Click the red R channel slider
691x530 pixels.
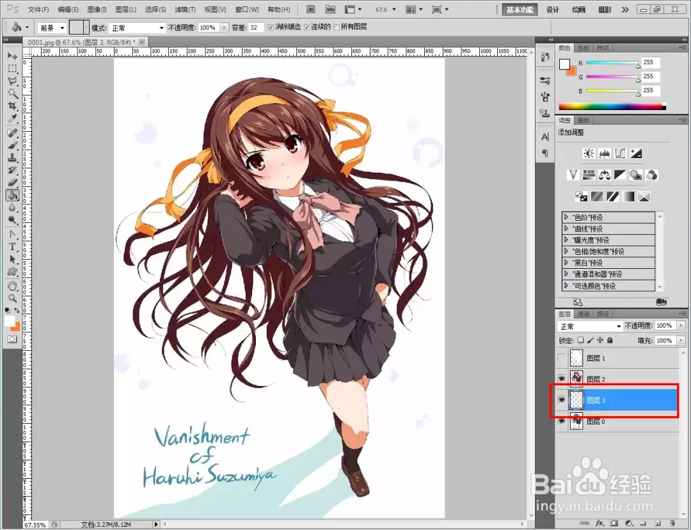[x=612, y=63]
